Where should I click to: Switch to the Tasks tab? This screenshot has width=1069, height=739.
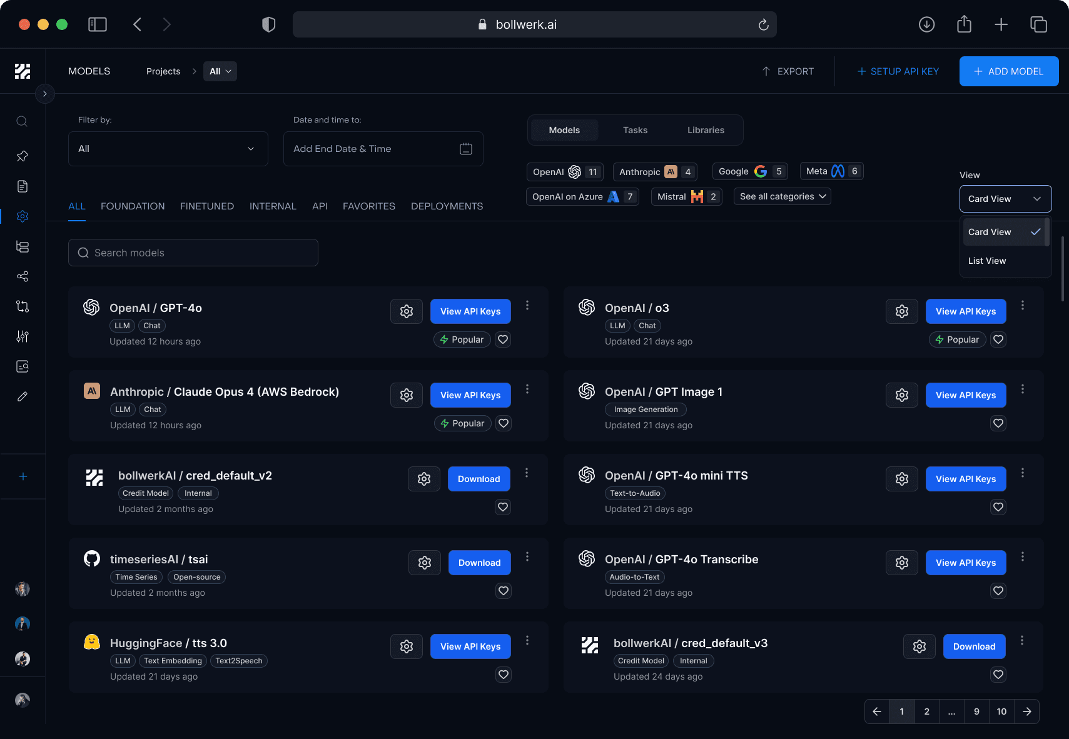635,130
